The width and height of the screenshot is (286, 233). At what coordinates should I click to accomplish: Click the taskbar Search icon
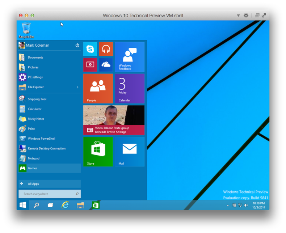pos(36,205)
